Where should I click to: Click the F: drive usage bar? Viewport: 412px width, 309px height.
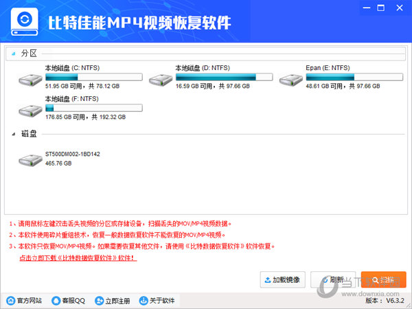[94, 108]
